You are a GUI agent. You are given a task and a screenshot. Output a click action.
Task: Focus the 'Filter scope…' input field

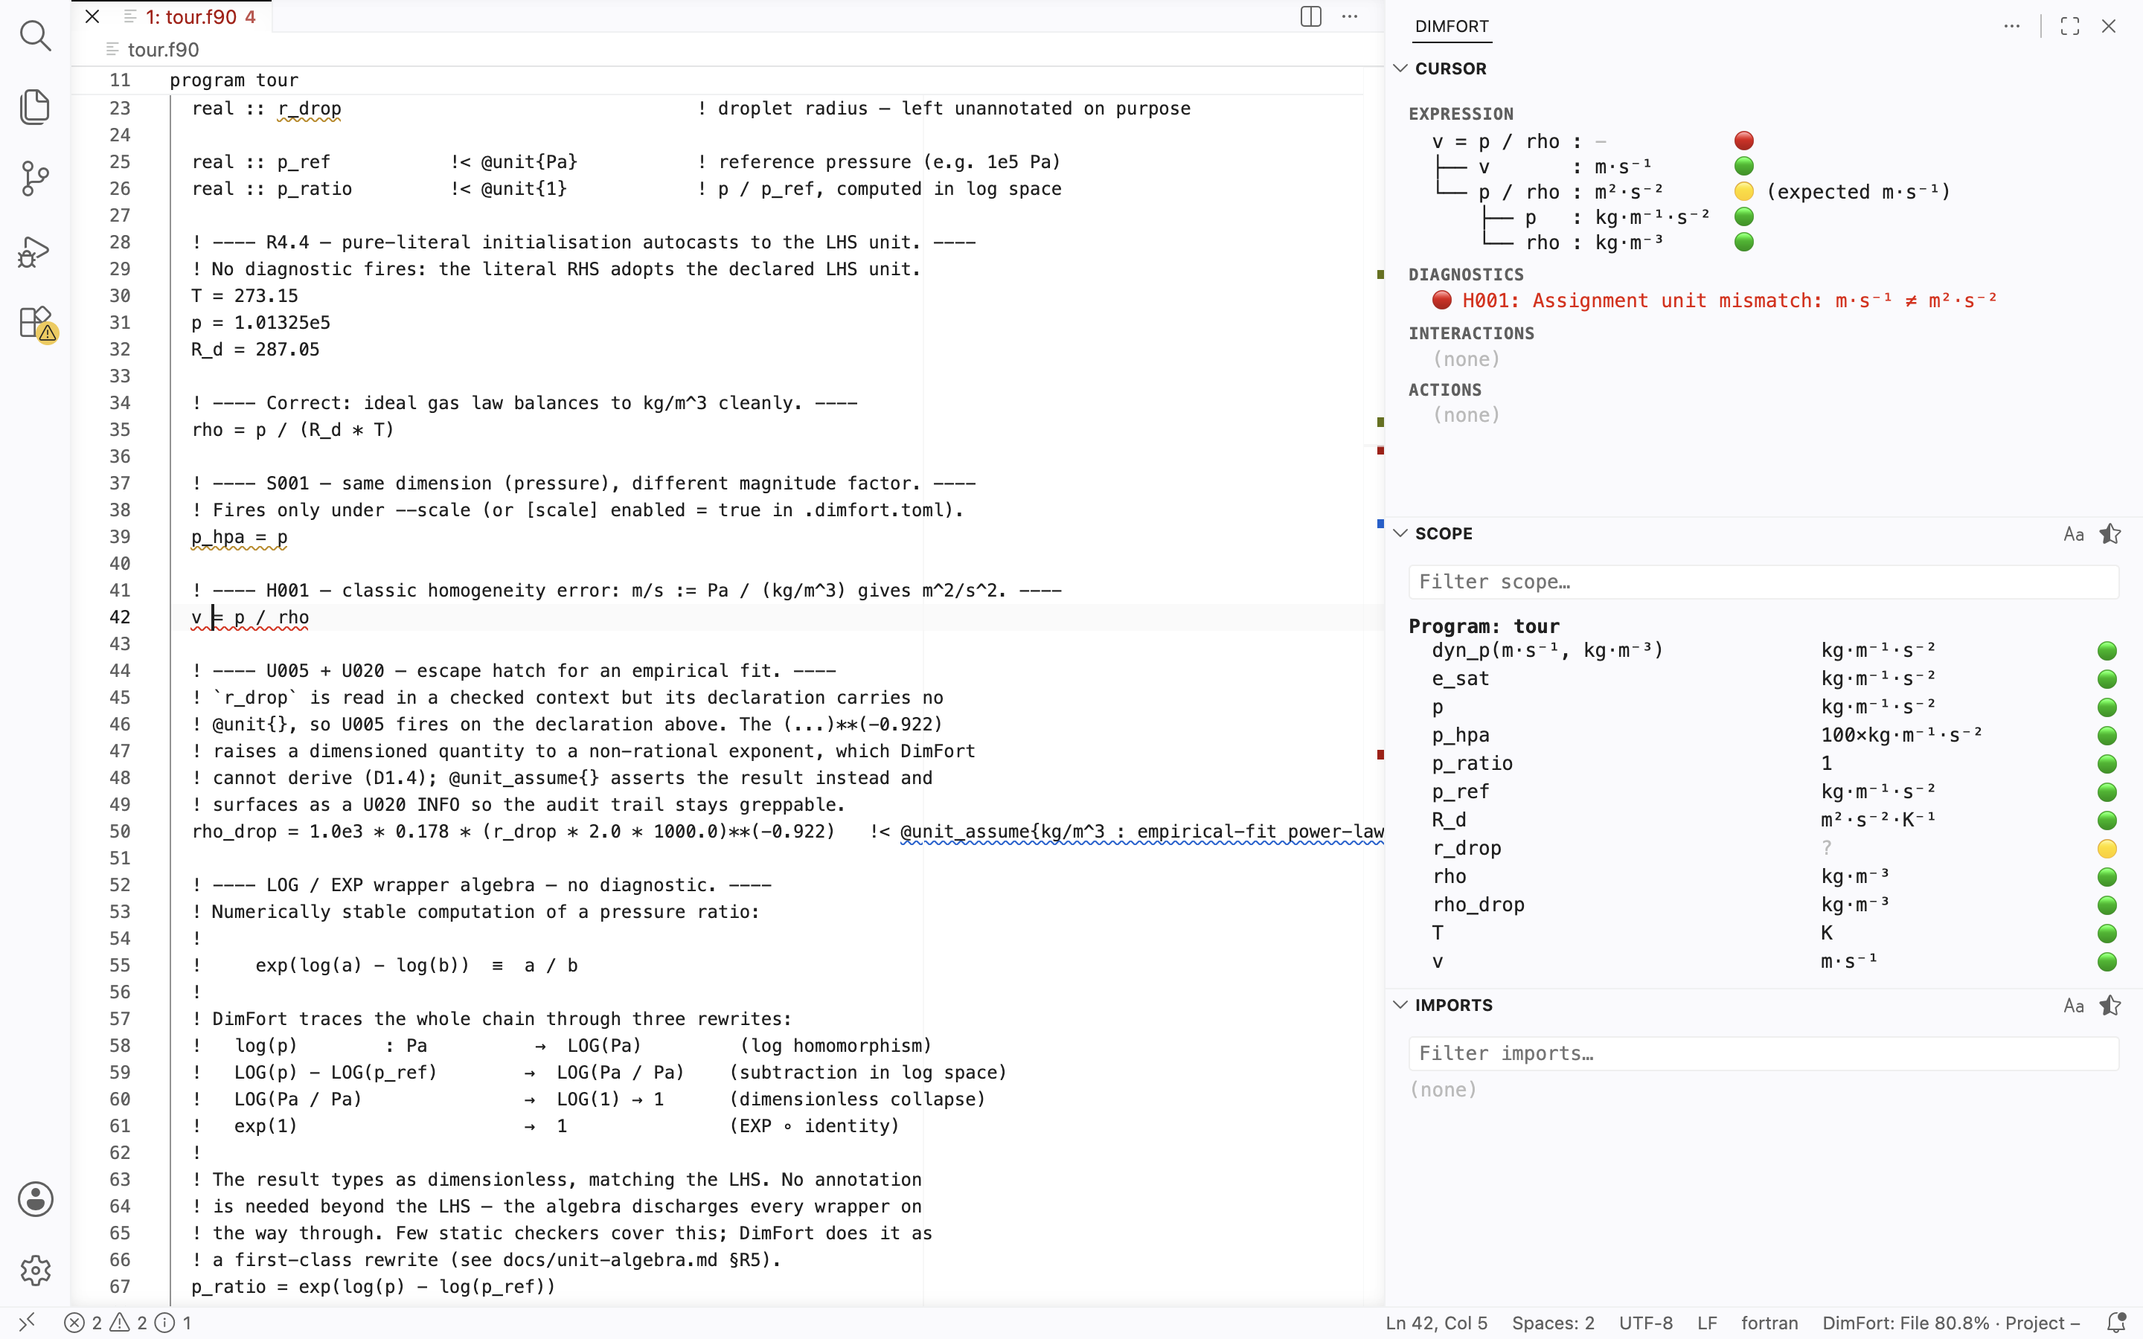click(1763, 582)
